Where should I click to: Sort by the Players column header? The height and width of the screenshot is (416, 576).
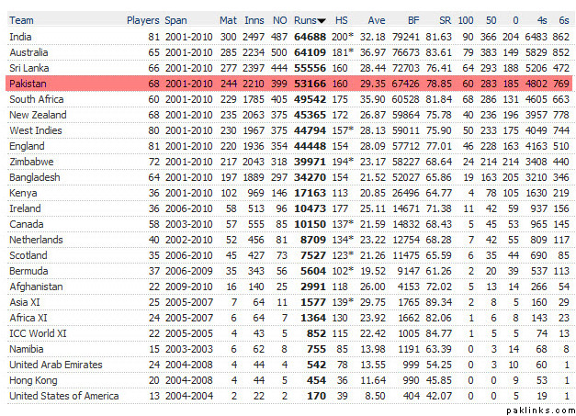[142, 19]
